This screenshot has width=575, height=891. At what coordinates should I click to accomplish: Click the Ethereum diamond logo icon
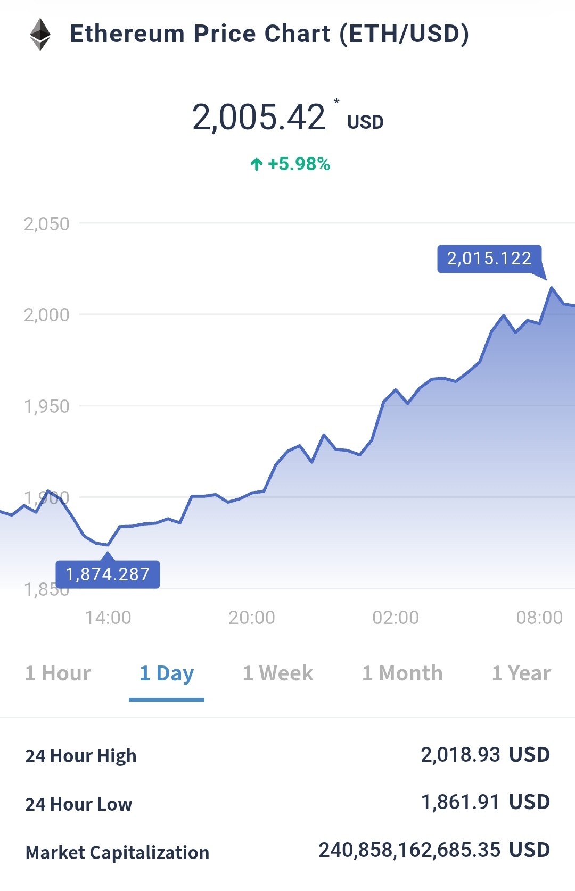[40, 35]
